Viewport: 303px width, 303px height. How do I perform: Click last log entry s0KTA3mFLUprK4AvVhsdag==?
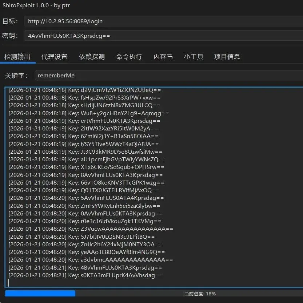(85, 275)
